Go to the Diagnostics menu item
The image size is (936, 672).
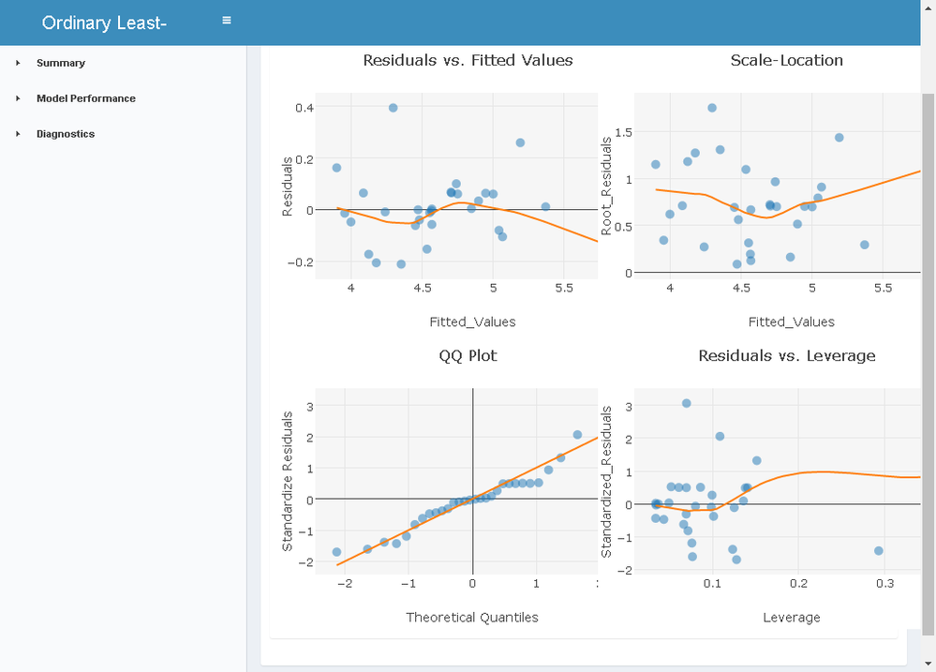click(x=66, y=134)
